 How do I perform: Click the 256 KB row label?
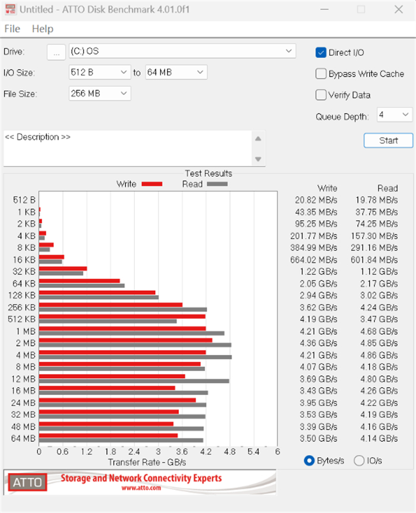(21, 308)
